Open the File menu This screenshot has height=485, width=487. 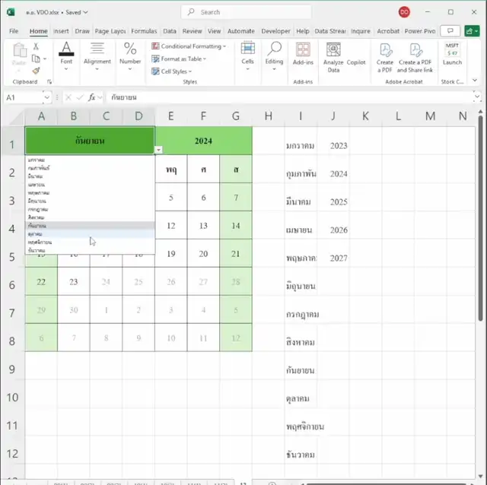point(14,31)
